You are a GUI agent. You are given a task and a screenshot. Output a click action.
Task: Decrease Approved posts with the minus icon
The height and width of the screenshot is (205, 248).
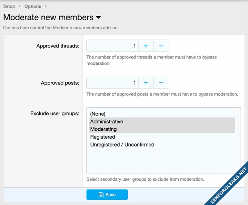tap(161, 83)
